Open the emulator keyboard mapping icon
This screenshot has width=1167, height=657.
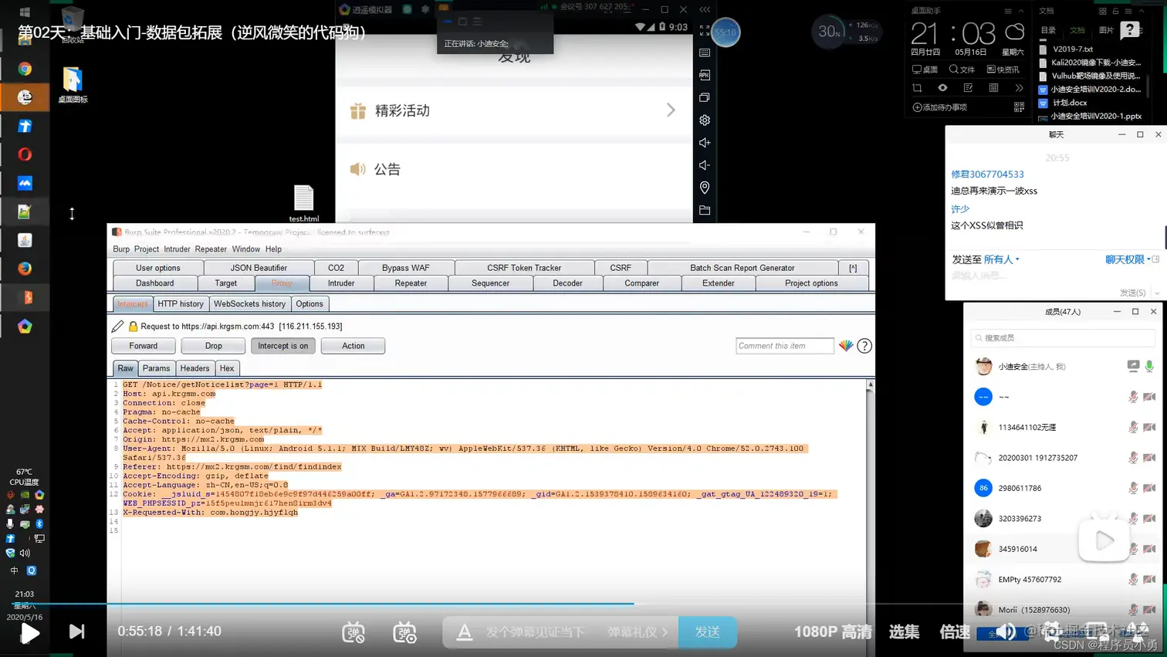tap(705, 53)
